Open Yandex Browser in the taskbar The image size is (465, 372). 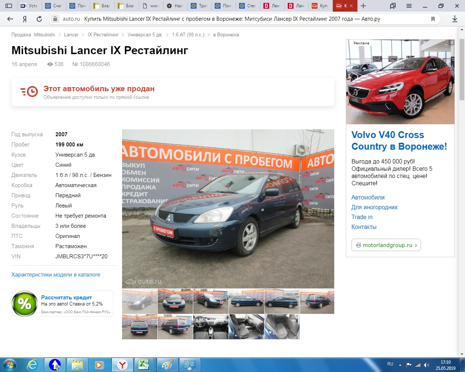point(123,365)
